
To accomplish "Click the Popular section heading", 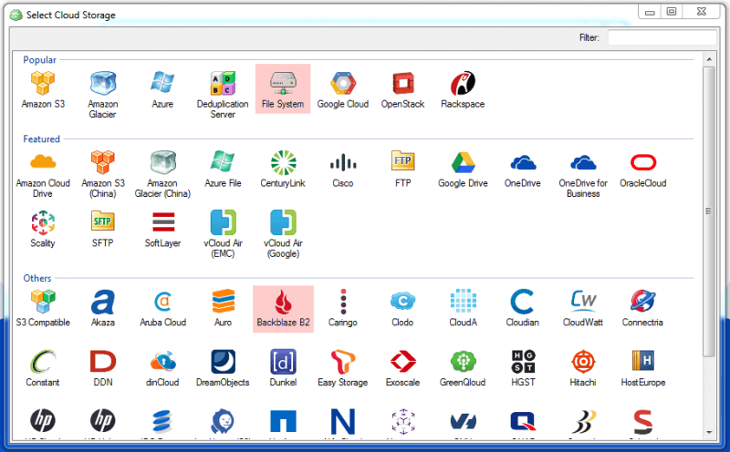I will click(39, 60).
